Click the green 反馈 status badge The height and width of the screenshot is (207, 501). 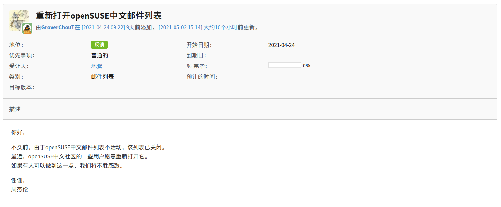[99, 44]
